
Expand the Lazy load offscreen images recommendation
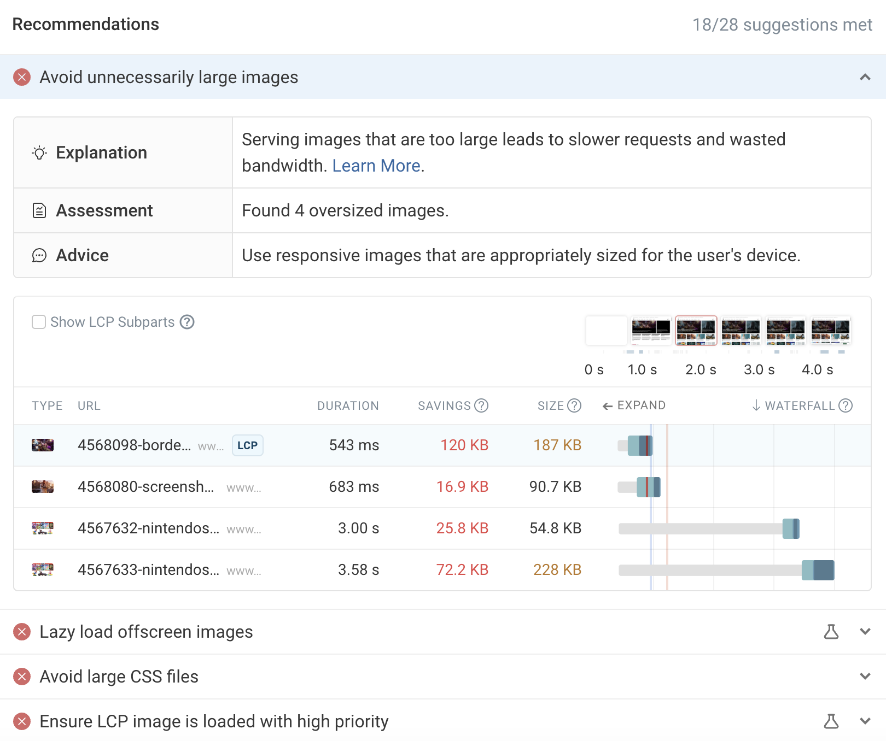pos(865,632)
